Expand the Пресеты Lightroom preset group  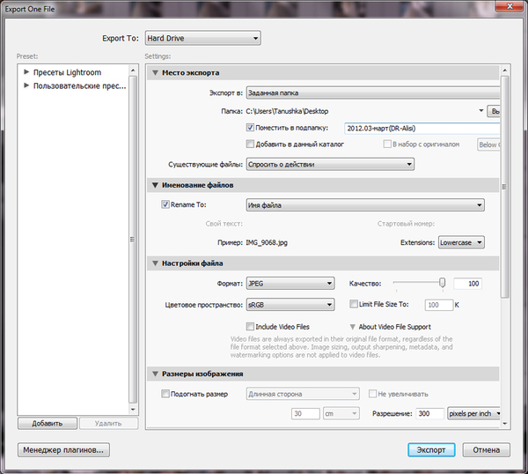coord(27,72)
